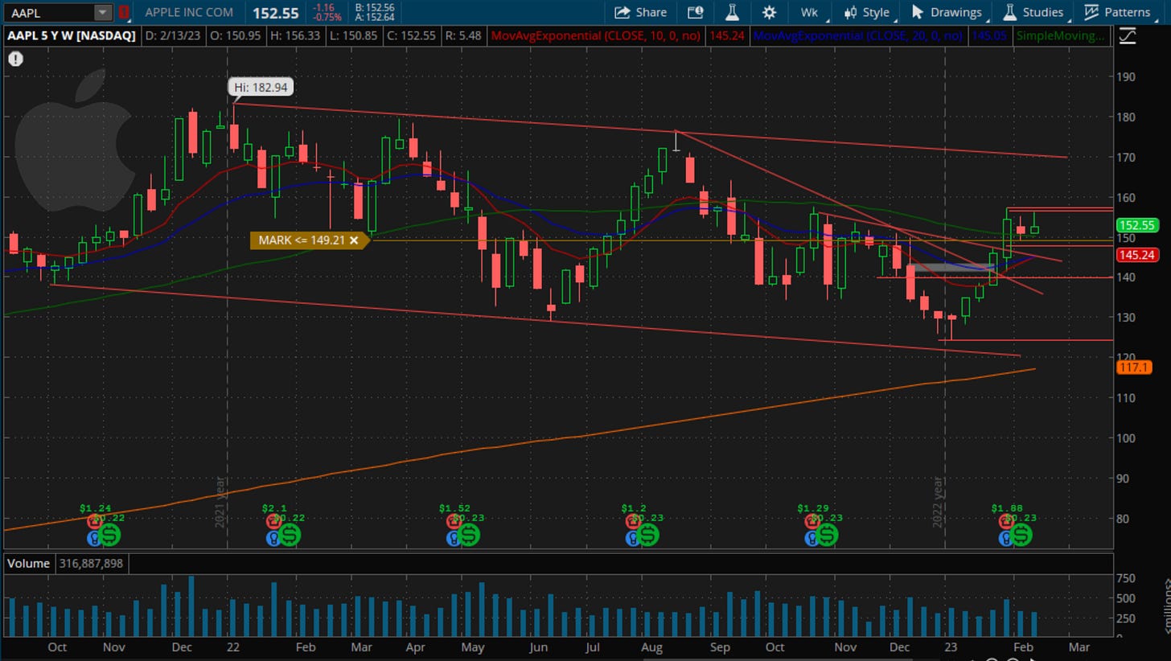Click the D: 2/13/23 date readout
Image resolution: width=1171 pixels, height=661 pixels.
point(174,35)
